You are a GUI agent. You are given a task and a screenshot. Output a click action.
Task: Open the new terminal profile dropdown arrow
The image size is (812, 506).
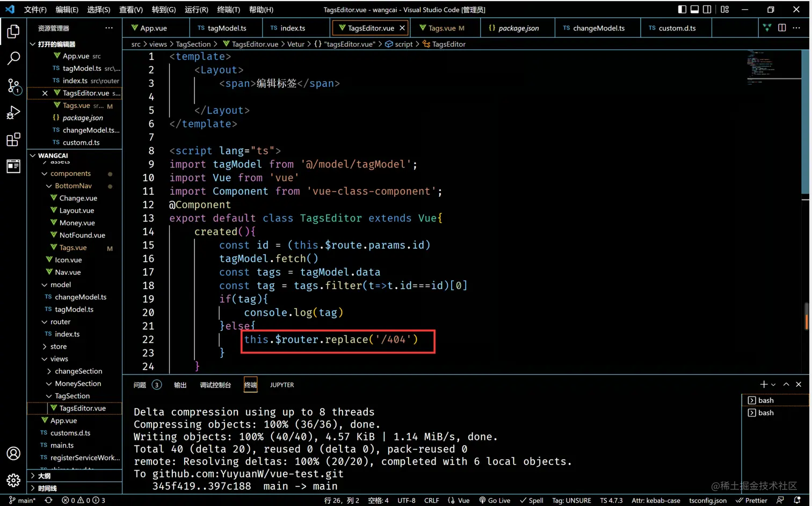(x=773, y=385)
